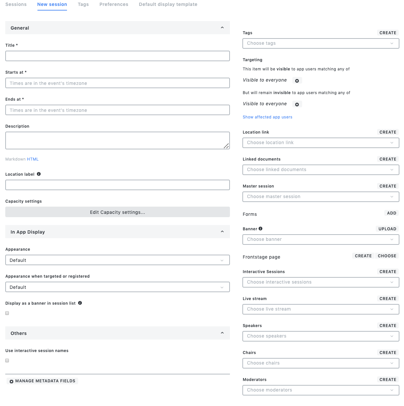Collapse the General section
The width and height of the screenshot is (404, 406).
pos(222,28)
